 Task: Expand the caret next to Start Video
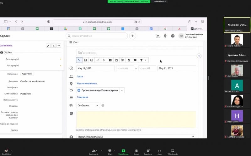[12, 151]
